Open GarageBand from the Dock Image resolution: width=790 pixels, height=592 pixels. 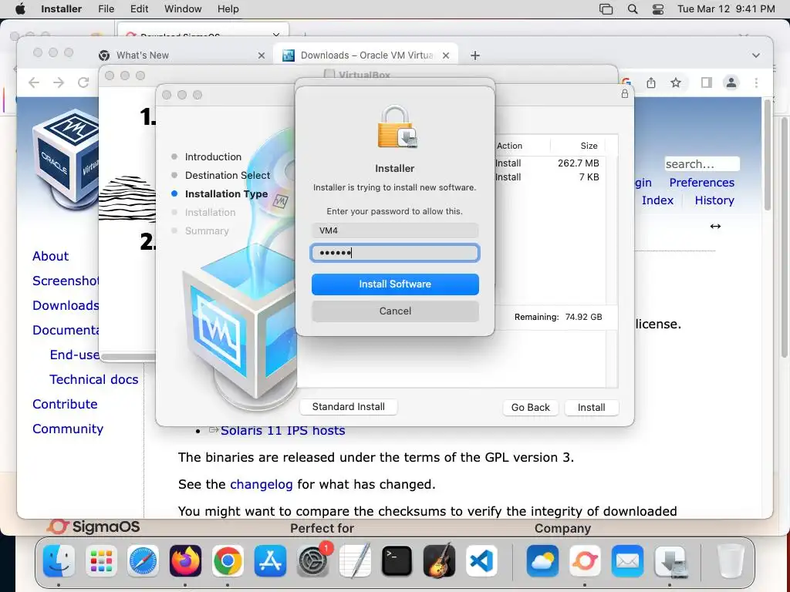coord(439,560)
